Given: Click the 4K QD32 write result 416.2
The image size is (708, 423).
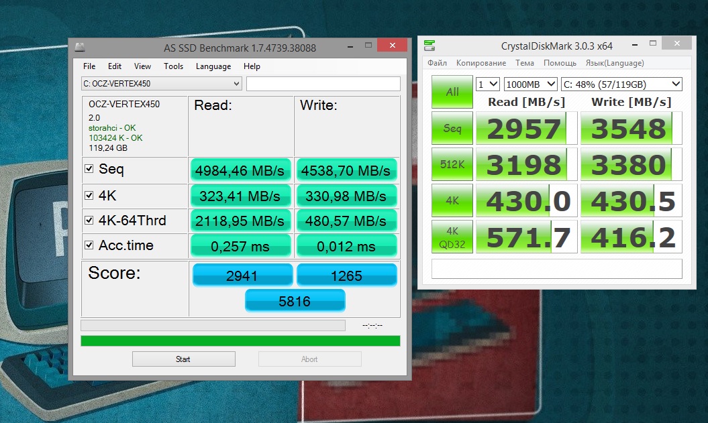Looking at the screenshot, I should point(631,237).
